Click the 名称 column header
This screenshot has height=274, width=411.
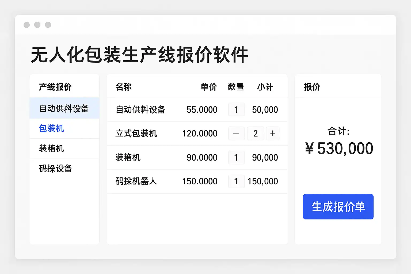(124, 87)
